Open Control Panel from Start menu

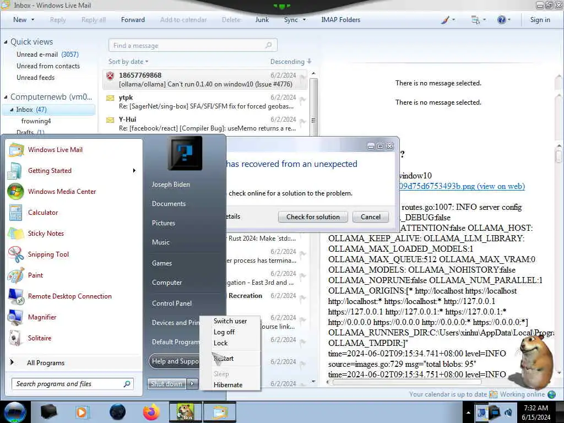pos(172,303)
